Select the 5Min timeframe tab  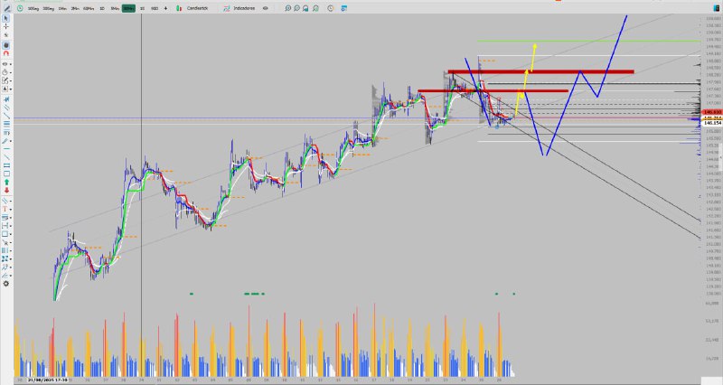point(114,6)
